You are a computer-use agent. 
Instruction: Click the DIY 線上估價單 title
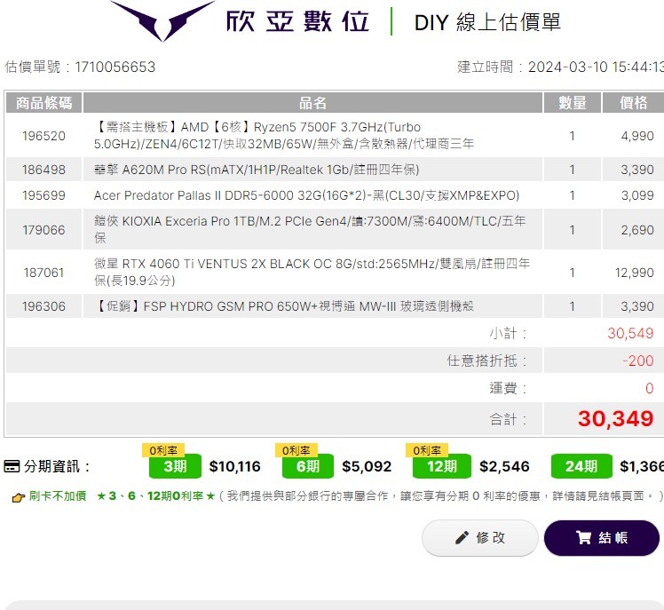487,22
